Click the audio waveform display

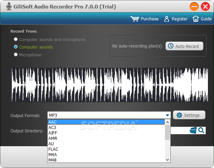click(x=110, y=85)
